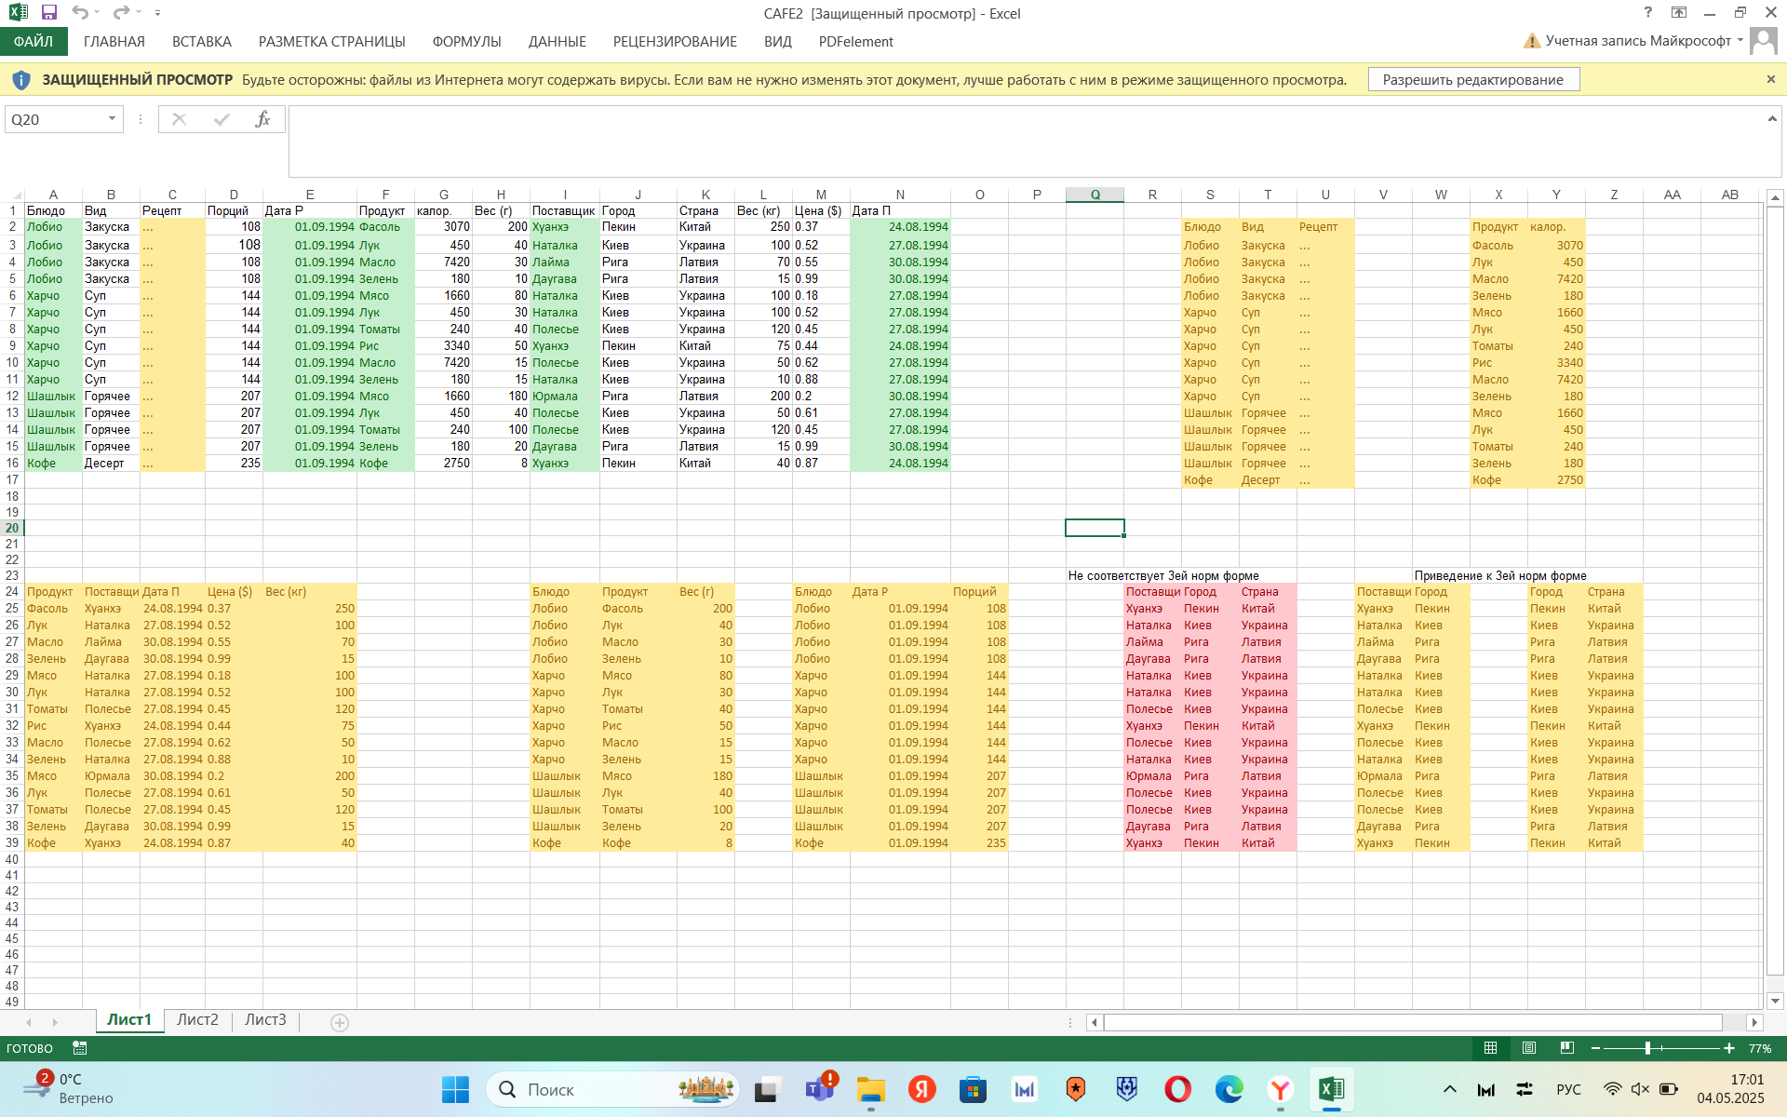
Task: Switch to the ГЛАВНАЯ ribbon tab
Action: point(114,41)
